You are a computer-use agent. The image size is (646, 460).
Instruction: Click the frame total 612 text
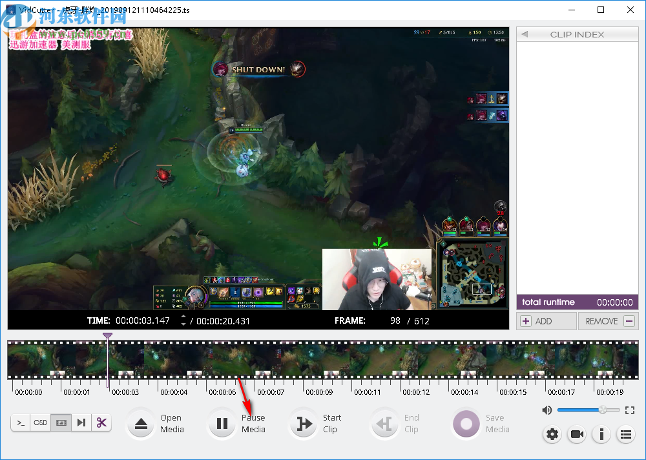422,321
